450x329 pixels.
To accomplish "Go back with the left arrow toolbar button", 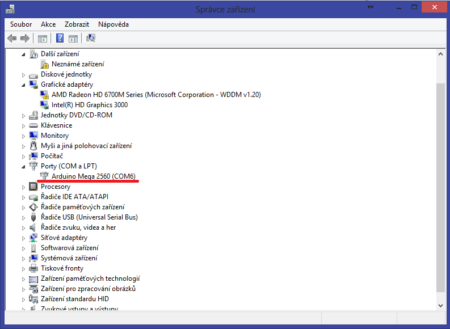I will [x=12, y=38].
